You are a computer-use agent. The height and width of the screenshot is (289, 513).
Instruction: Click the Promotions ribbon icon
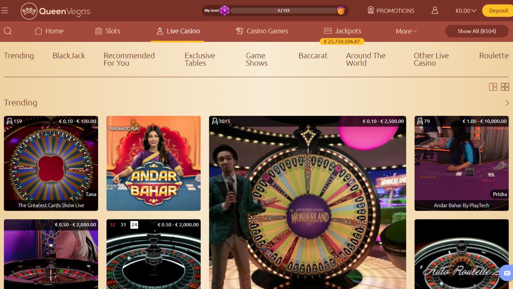pos(371,10)
